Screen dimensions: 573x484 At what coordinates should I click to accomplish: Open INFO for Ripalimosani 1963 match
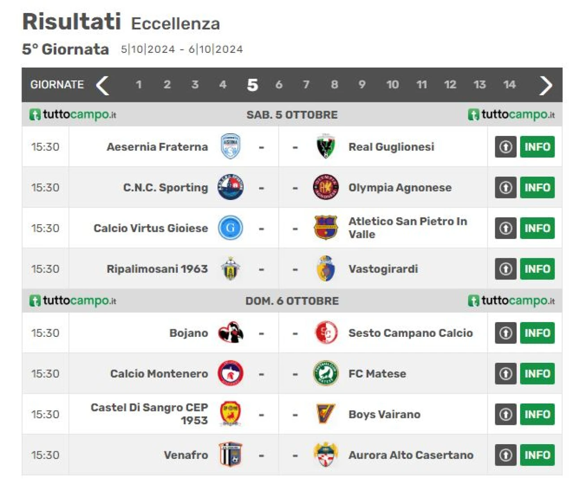[x=537, y=269]
